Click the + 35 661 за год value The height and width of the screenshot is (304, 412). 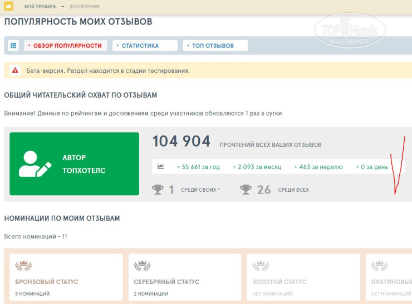[198, 167]
